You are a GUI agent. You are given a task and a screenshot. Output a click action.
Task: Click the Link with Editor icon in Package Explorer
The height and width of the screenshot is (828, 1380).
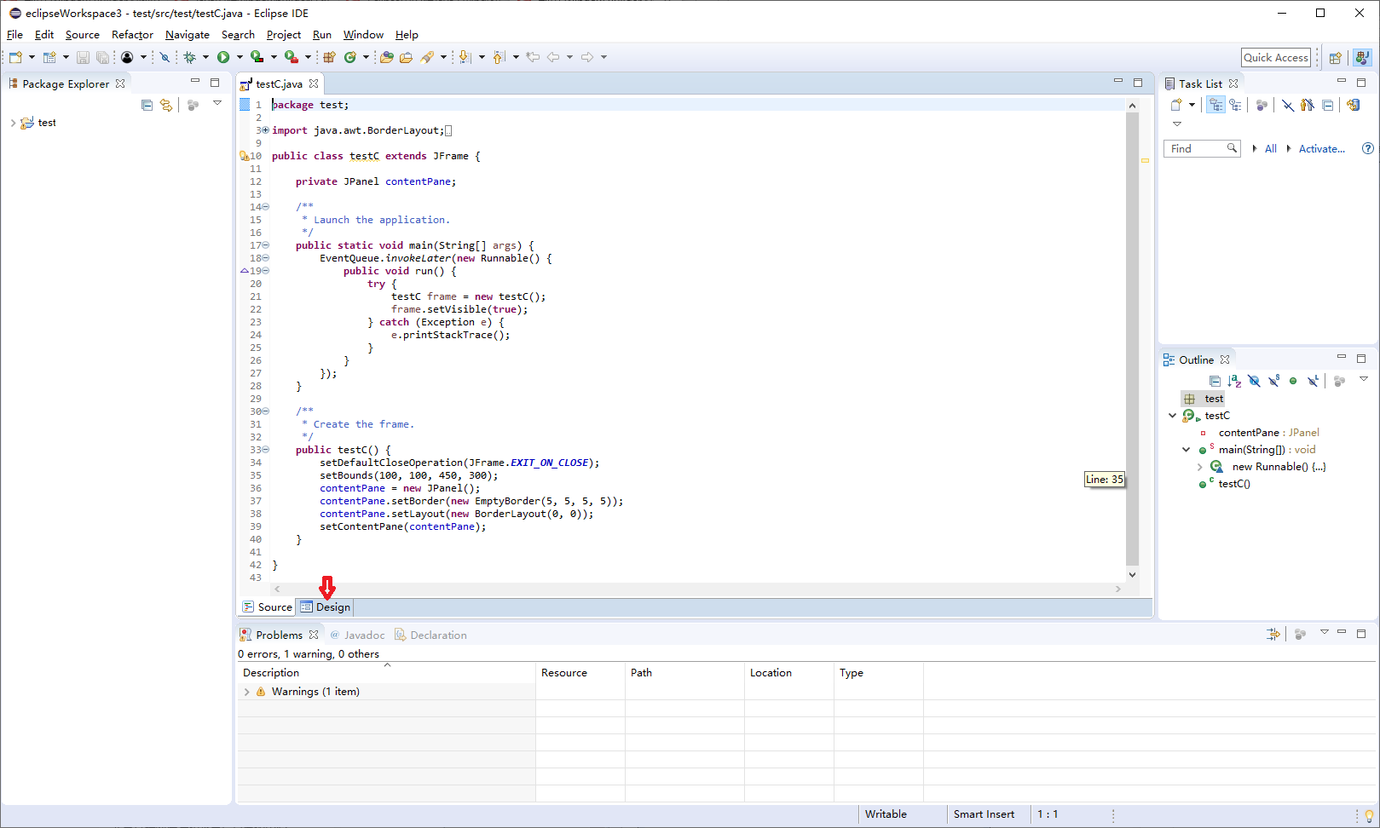[166, 104]
